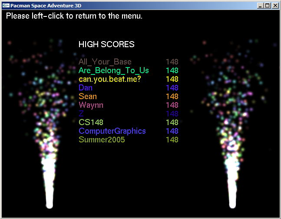
Task: Click the Are_Belong_To_Us player name
Action: (114, 71)
